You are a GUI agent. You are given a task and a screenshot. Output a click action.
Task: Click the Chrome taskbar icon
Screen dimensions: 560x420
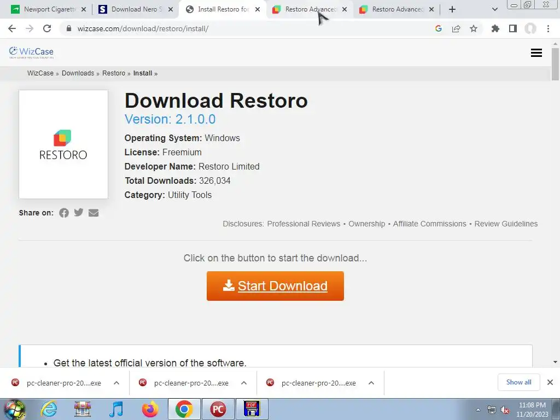pos(184,409)
